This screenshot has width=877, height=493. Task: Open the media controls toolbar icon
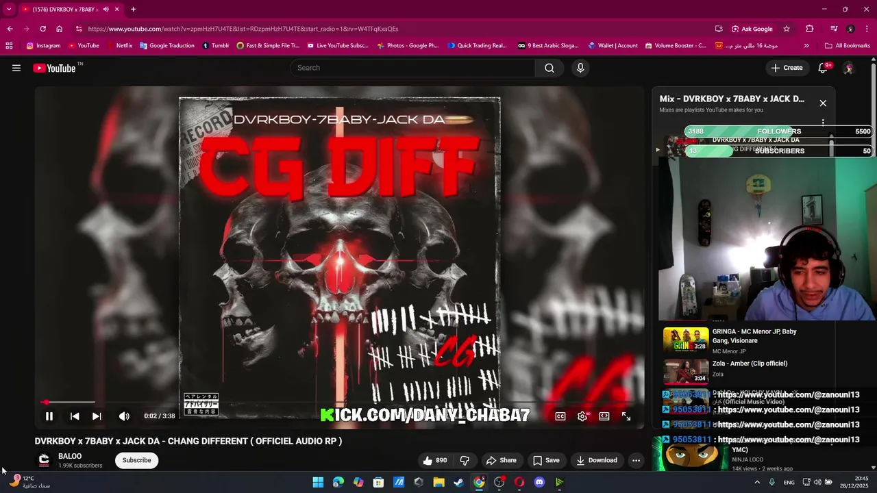pos(834,29)
